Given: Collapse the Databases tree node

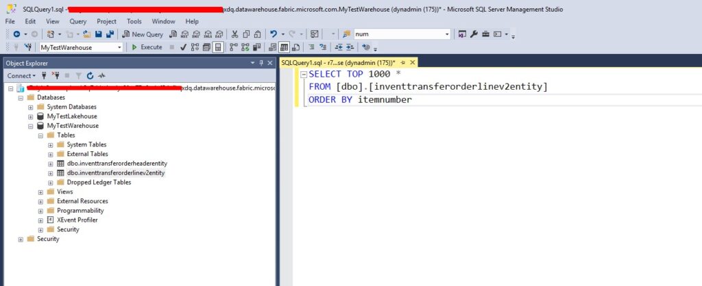Looking at the screenshot, I should [x=21, y=97].
